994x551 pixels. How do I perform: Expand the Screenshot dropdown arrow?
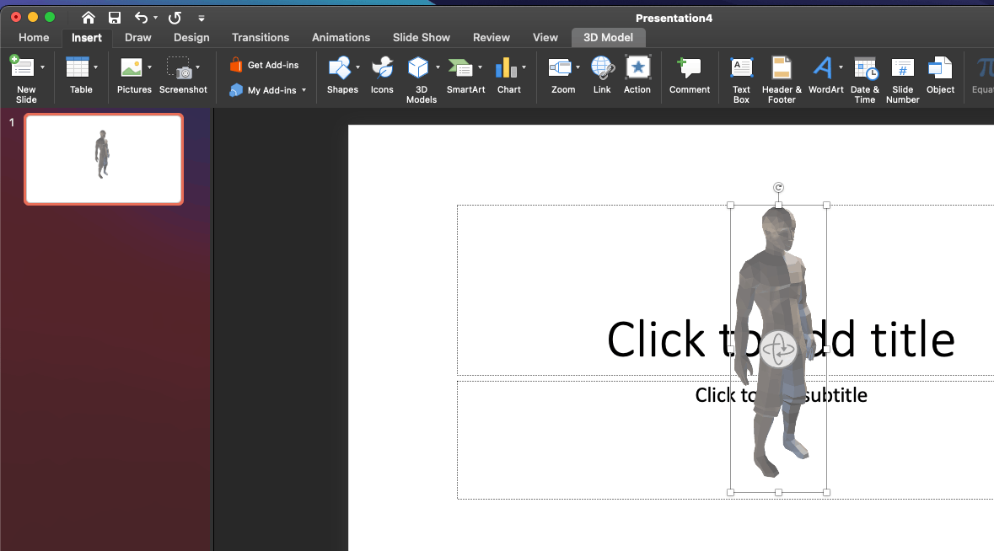[198, 67]
